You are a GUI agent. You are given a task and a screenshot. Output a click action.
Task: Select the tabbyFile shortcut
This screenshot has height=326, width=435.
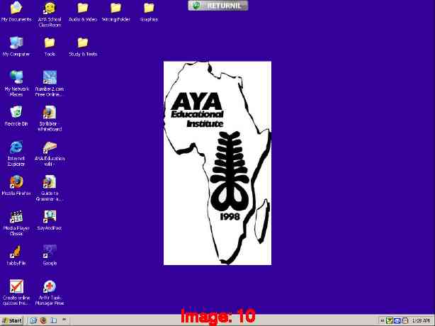coord(16,255)
